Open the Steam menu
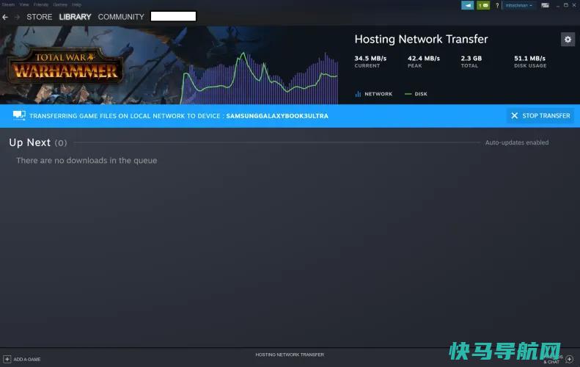 tap(8, 4)
